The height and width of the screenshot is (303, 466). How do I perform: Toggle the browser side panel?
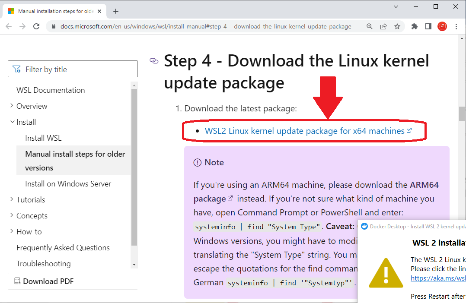point(428,26)
